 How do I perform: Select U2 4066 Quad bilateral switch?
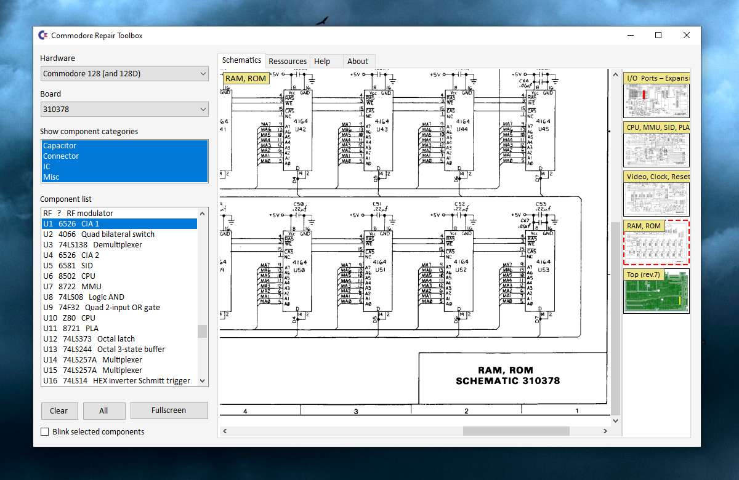(119, 234)
